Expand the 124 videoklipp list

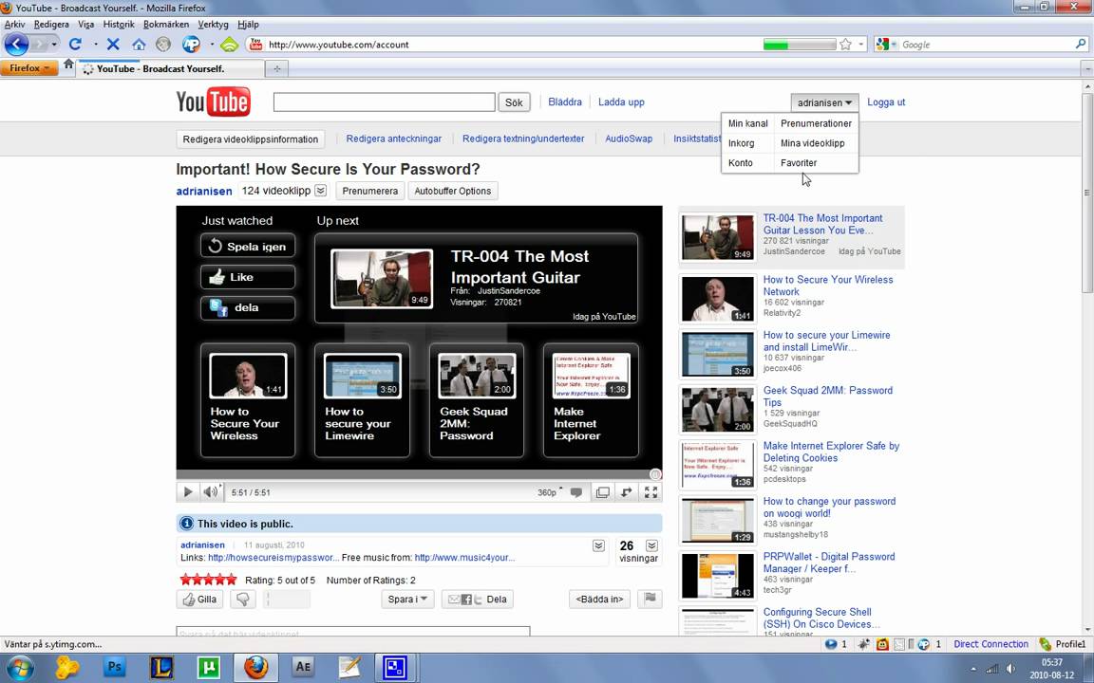coord(320,191)
